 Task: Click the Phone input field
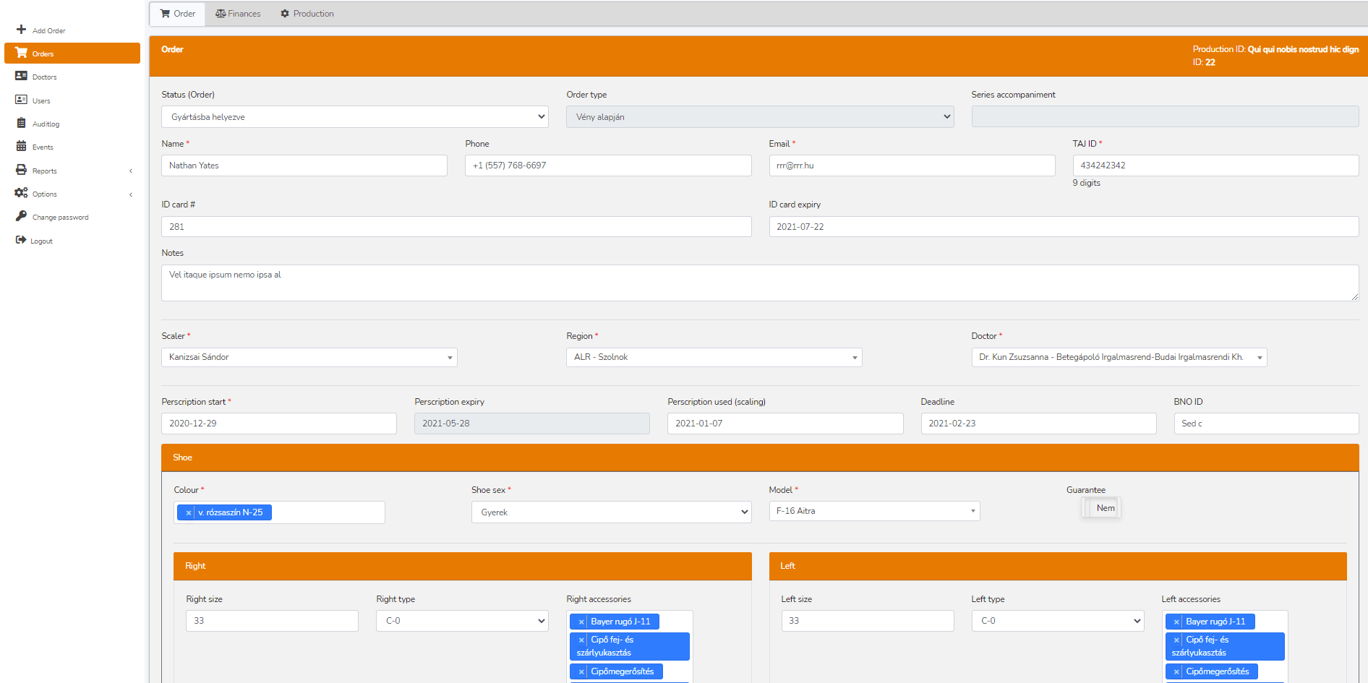pos(608,166)
